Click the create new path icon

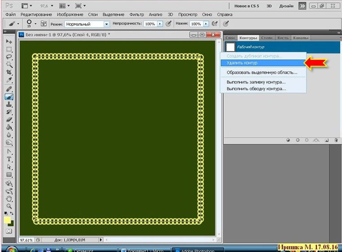click(x=327, y=140)
